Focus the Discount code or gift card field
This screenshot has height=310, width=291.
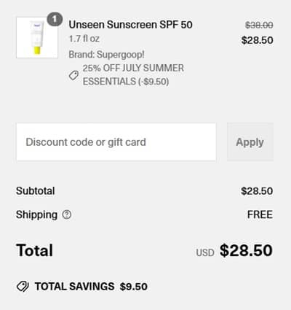click(116, 142)
